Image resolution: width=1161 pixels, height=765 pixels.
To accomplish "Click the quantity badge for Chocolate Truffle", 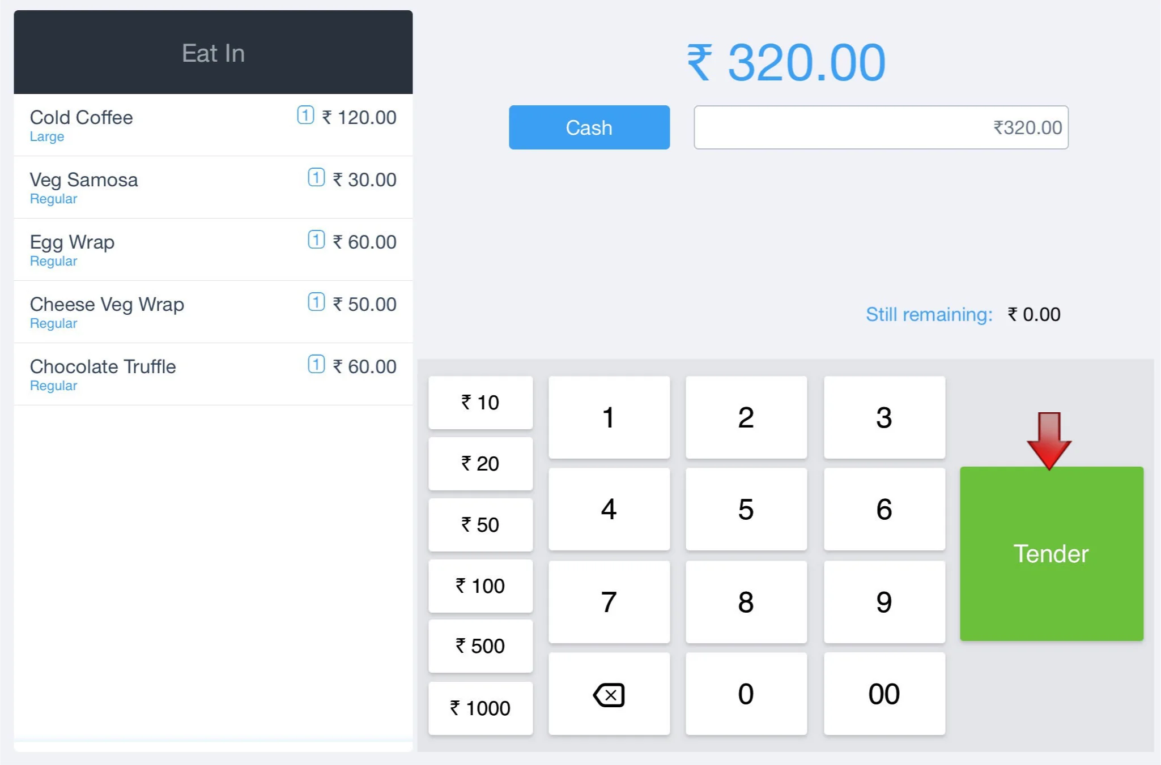I will pos(316,365).
